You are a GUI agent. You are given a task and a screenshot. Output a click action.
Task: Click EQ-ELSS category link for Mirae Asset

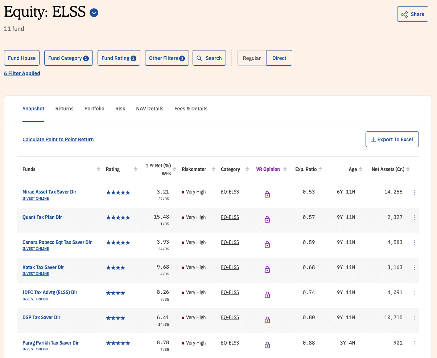(x=230, y=192)
